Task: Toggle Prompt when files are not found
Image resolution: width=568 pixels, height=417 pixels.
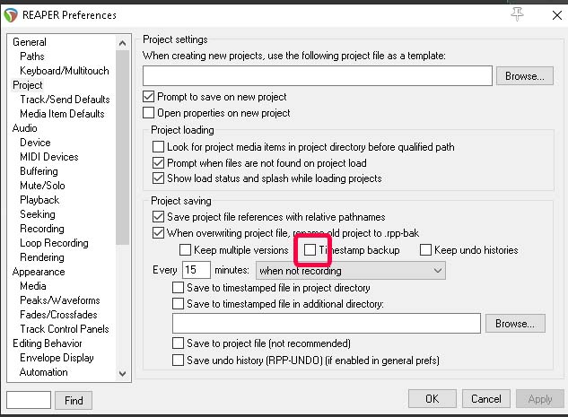Action: [x=158, y=163]
